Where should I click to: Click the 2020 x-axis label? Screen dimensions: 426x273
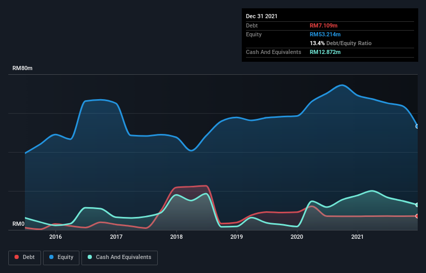[x=297, y=237]
